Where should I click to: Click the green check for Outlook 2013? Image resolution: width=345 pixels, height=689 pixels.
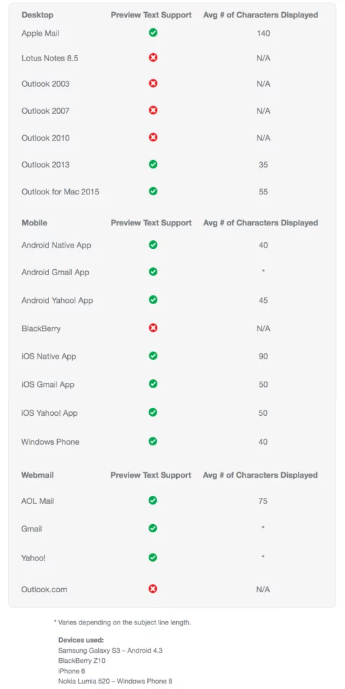click(153, 164)
